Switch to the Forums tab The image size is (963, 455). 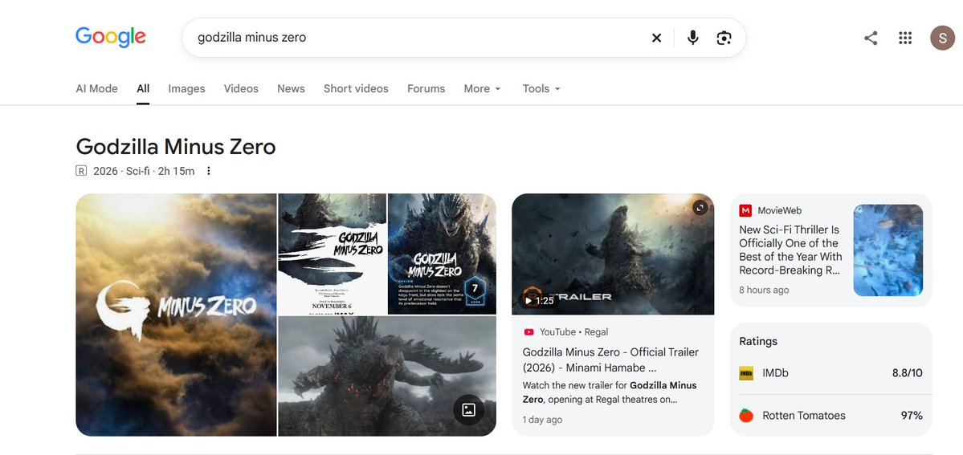click(426, 88)
